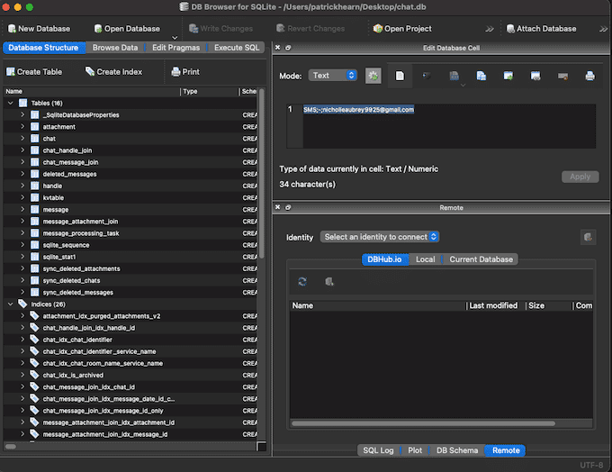This screenshot has width=612, height=472.
Task: Open the Plot bottom tab
Action: pyautogui.click(x=415, y=450)
